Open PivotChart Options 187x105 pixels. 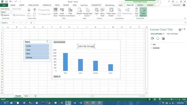(5, 15)
